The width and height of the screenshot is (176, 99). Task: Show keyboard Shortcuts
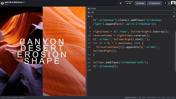(x=22, y=98)
